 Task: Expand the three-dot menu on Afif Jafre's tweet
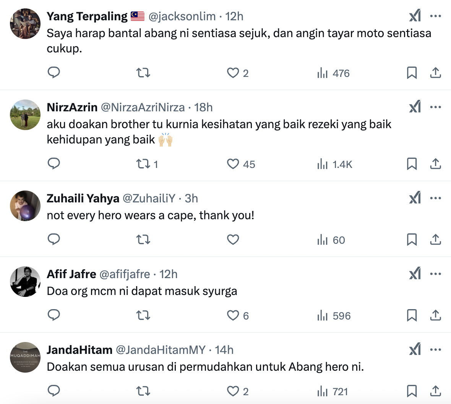[435, 274]
